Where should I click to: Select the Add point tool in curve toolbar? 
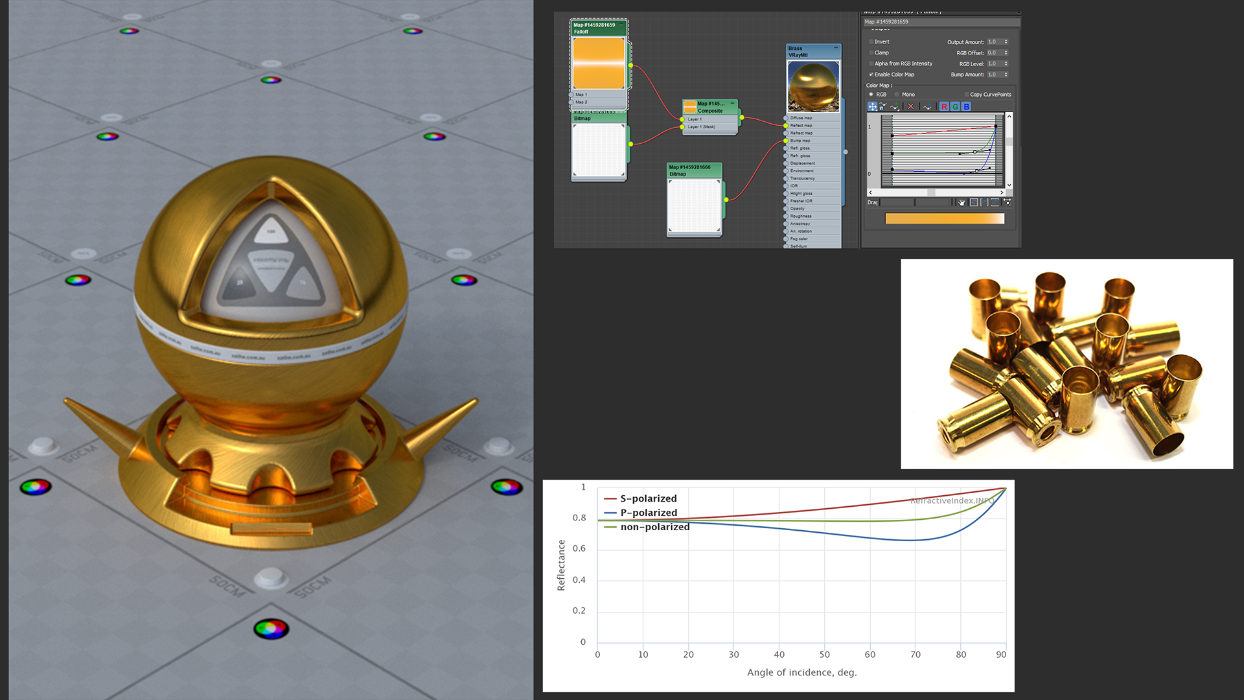click(894, 106)
